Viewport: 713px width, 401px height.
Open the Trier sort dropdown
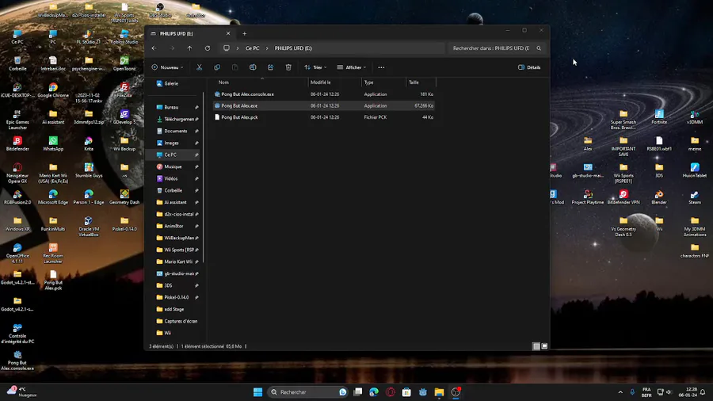click(x=315, y=67)
